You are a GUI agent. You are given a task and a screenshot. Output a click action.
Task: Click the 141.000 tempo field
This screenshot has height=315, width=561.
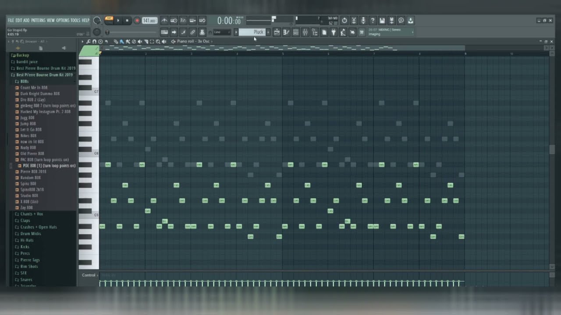point(149,21)
